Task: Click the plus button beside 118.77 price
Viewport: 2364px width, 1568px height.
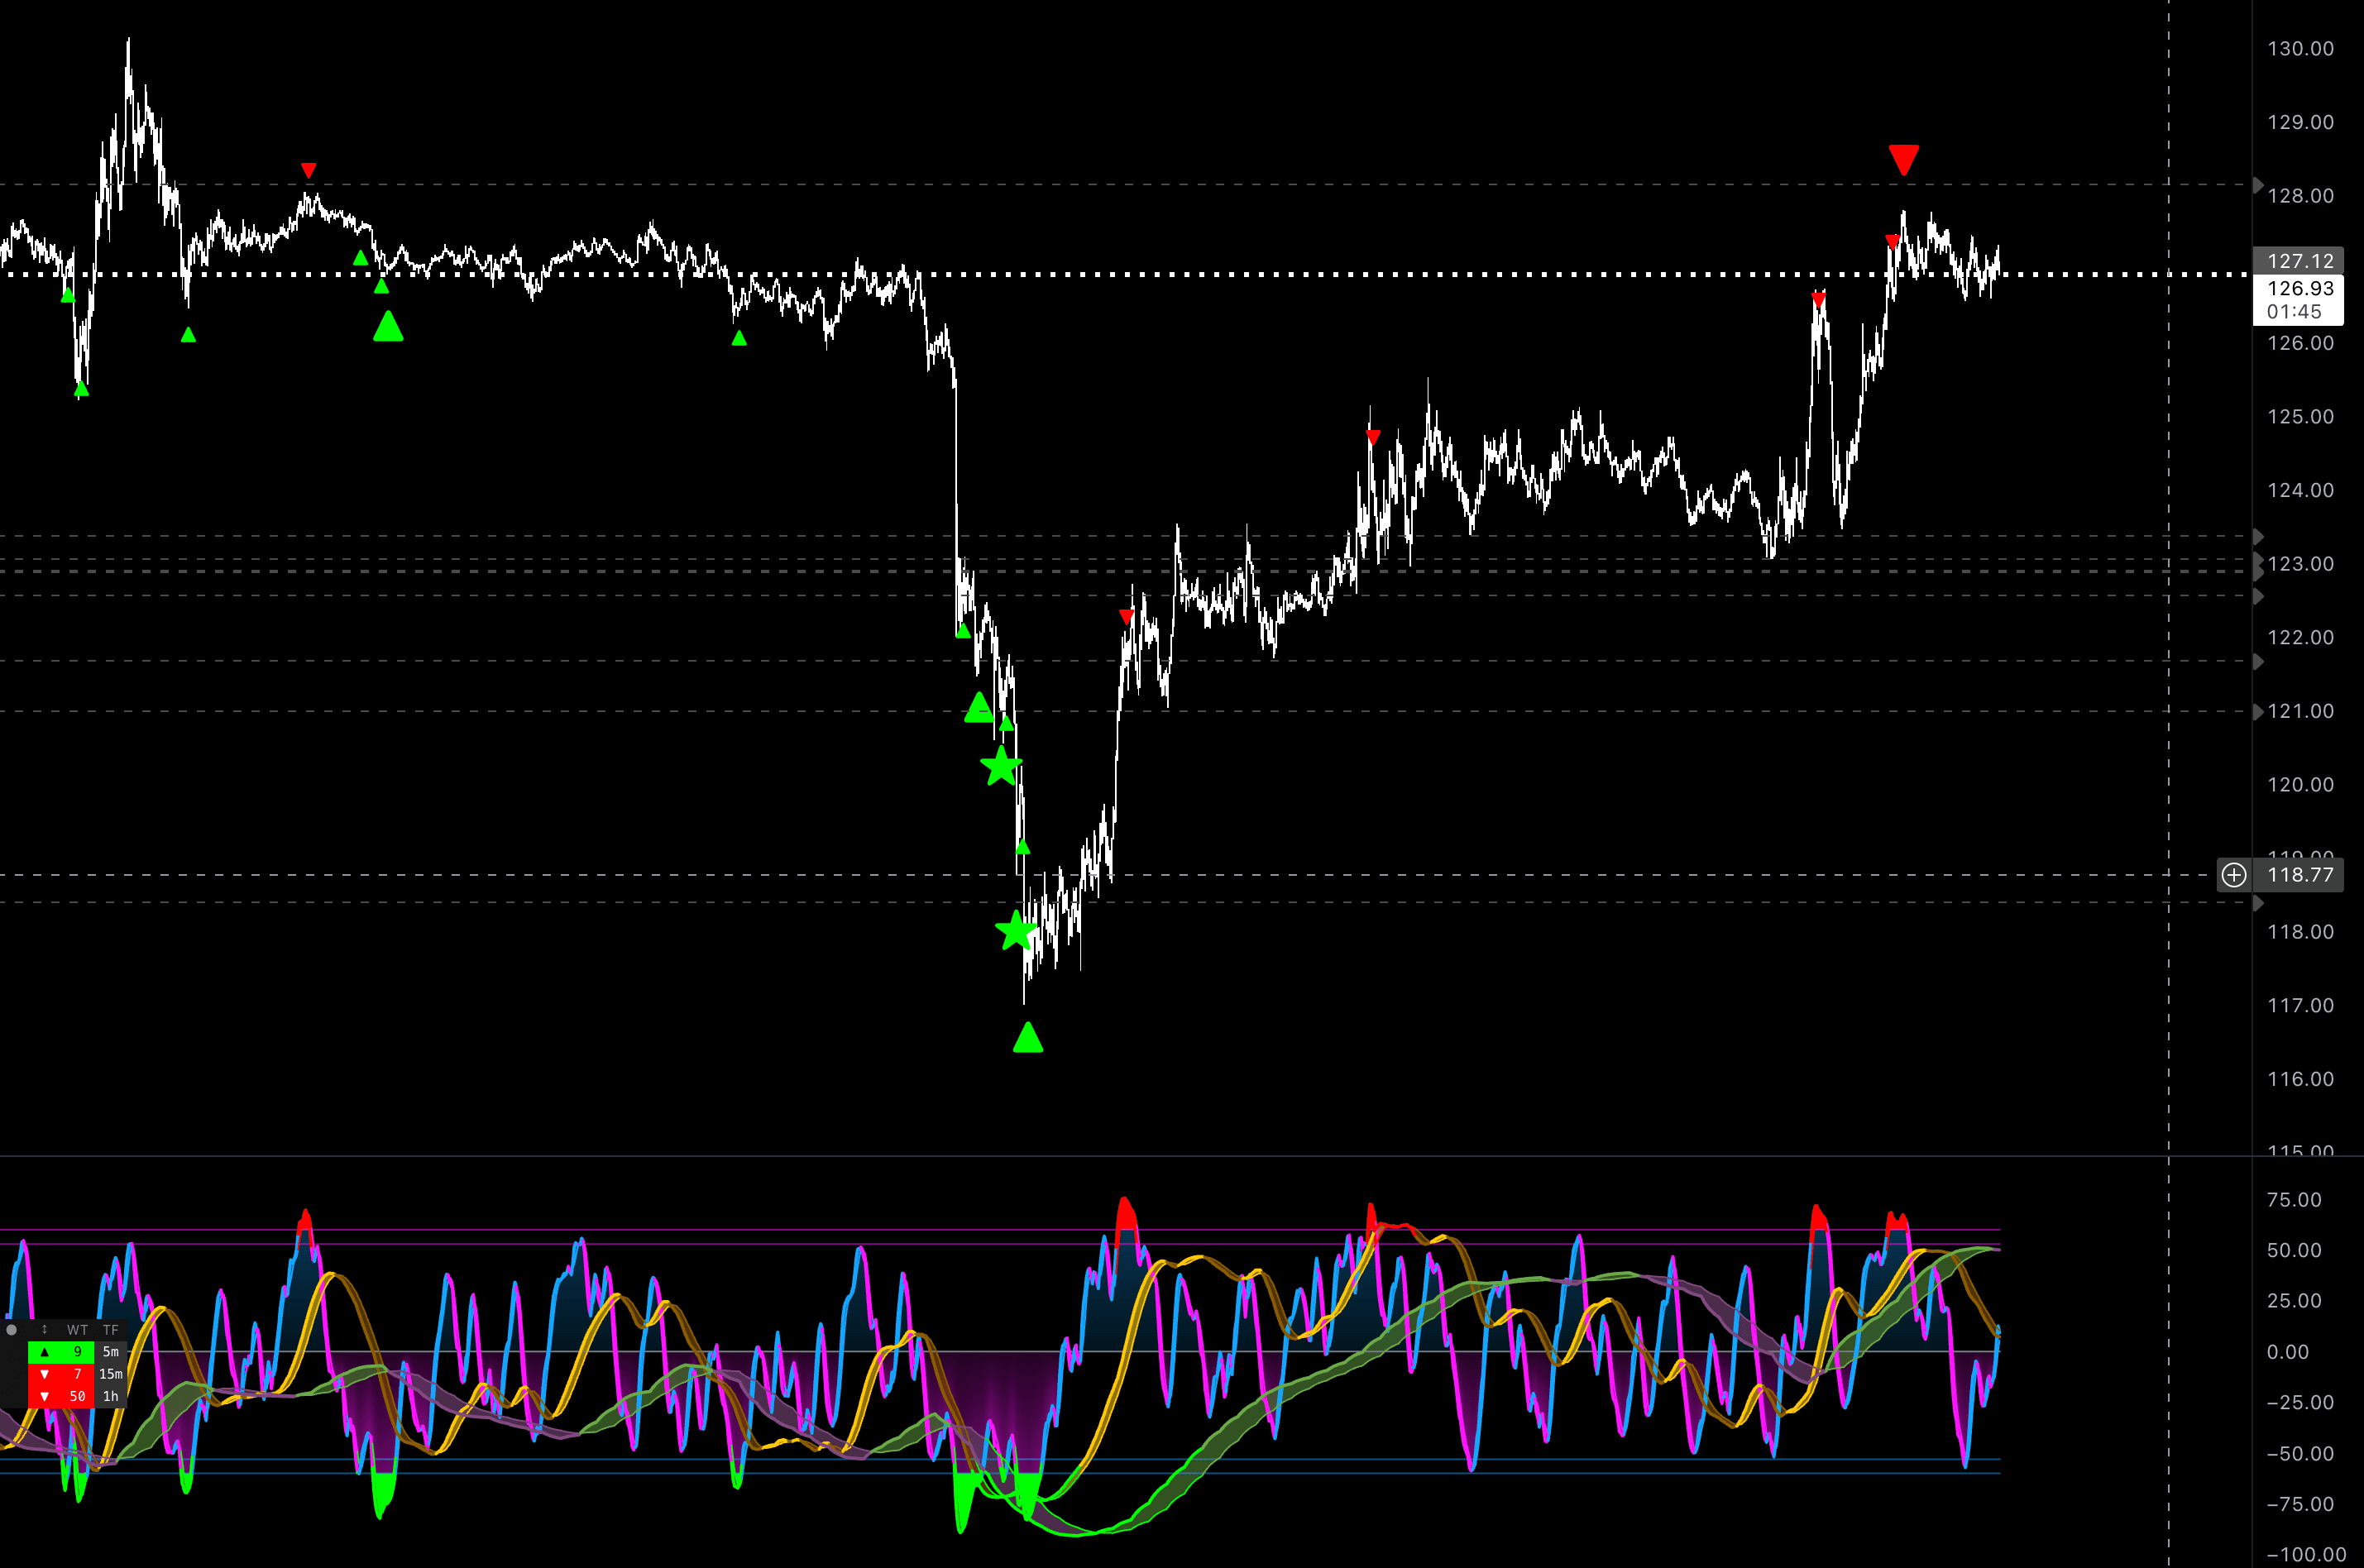Action: coord(2233,875)
